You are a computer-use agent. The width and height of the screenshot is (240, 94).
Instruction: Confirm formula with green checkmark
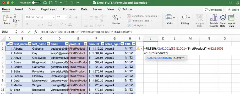point(29,32)
